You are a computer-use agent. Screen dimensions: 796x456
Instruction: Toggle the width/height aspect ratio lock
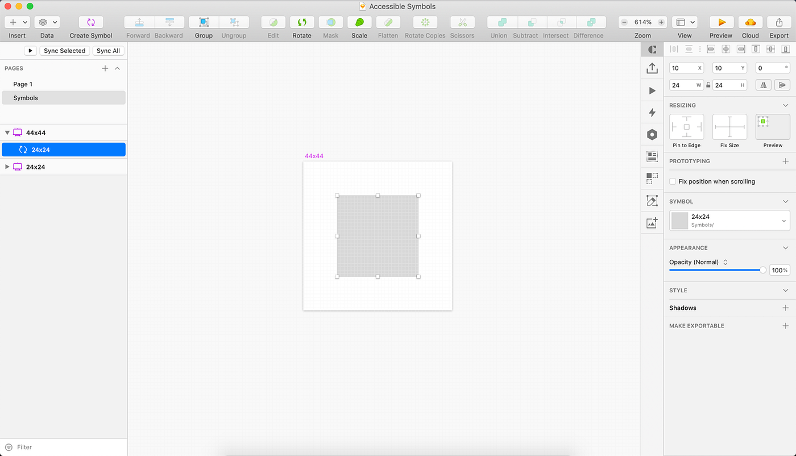pos(708,84)
